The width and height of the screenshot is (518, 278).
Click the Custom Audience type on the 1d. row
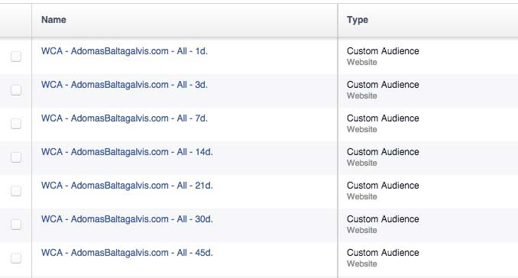tap(383, 51)
